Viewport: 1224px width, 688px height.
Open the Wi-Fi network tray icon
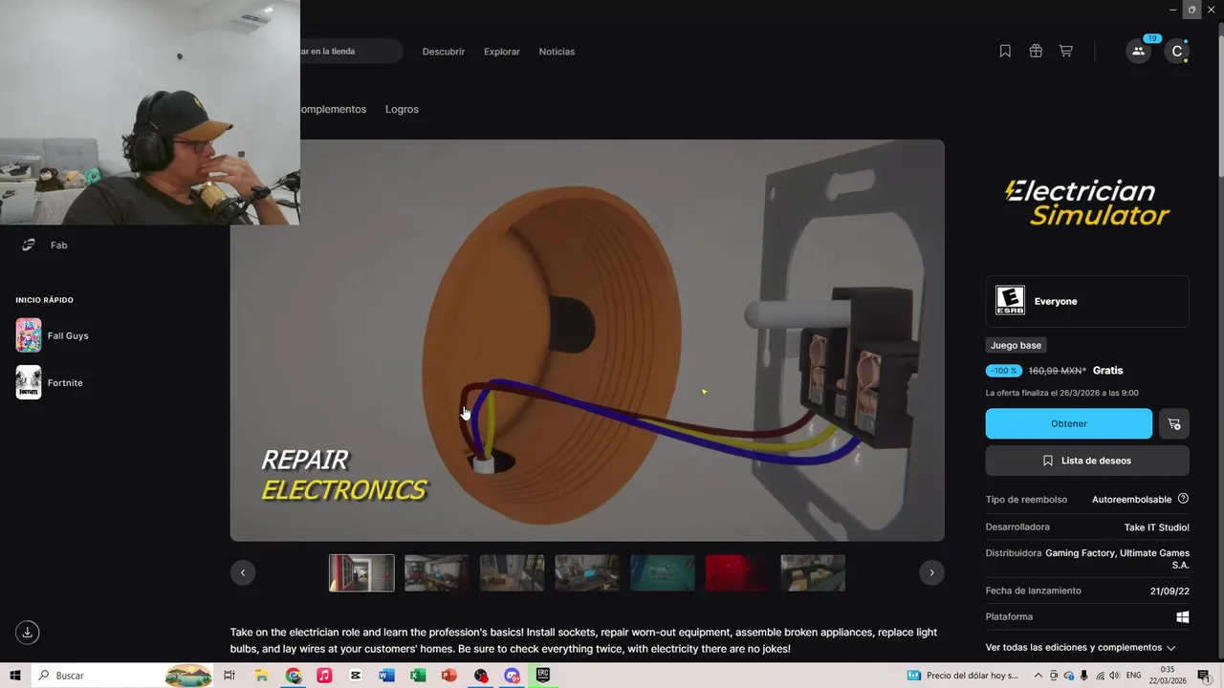(1099, 676)
